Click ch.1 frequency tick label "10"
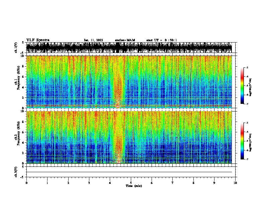The height and width of the screenshot is (205, 265). (x=22, y=56)
